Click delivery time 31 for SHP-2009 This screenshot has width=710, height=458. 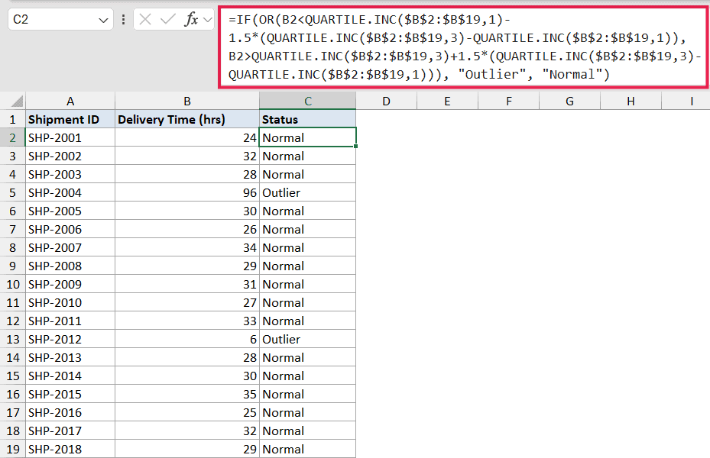[x=187, y=284]
